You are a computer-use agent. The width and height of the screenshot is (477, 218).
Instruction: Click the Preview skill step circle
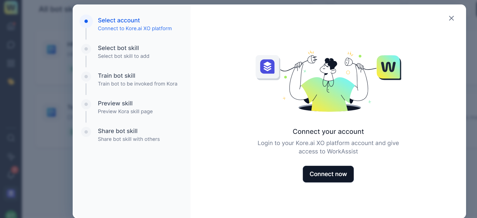[86, 104]
